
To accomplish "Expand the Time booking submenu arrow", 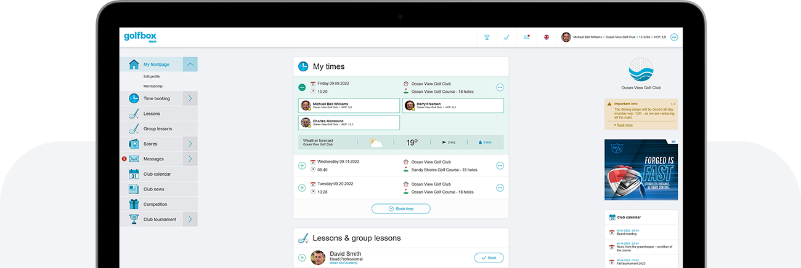I will coord(190,98).
